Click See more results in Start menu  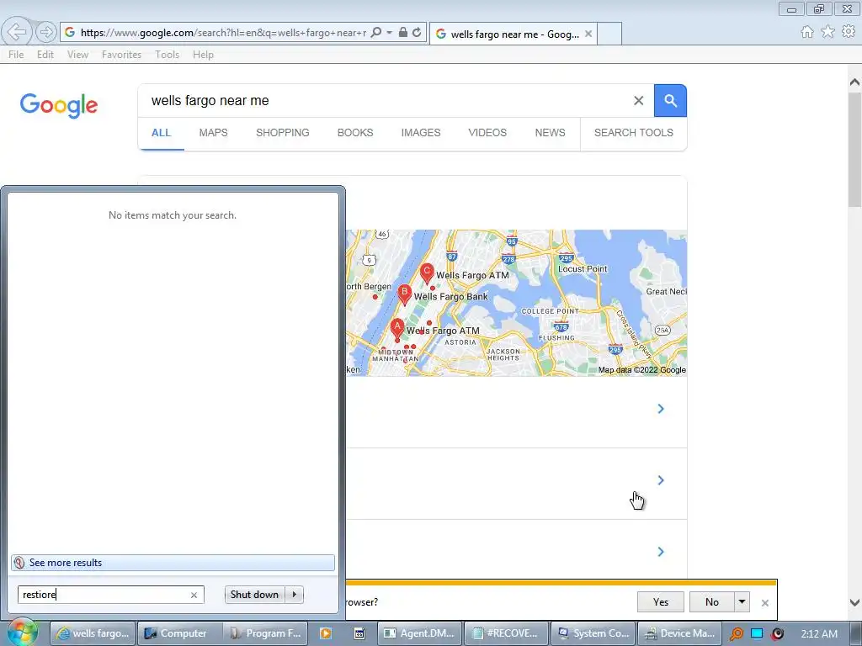coord(173,563)
